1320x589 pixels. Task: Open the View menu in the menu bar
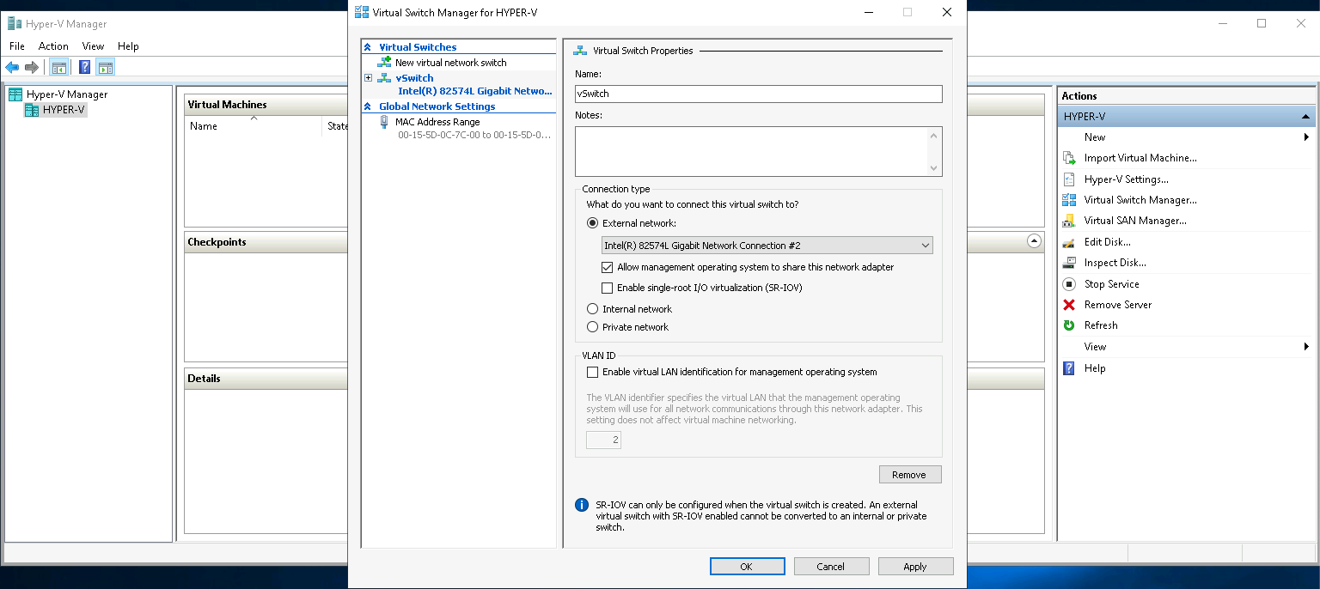93,46
